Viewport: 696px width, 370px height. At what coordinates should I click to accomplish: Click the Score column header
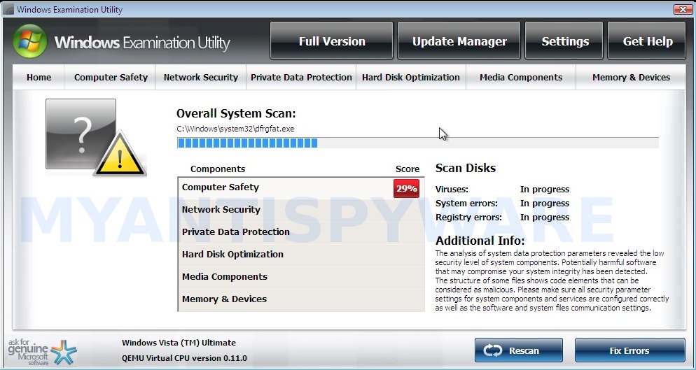tap(407, 169)
